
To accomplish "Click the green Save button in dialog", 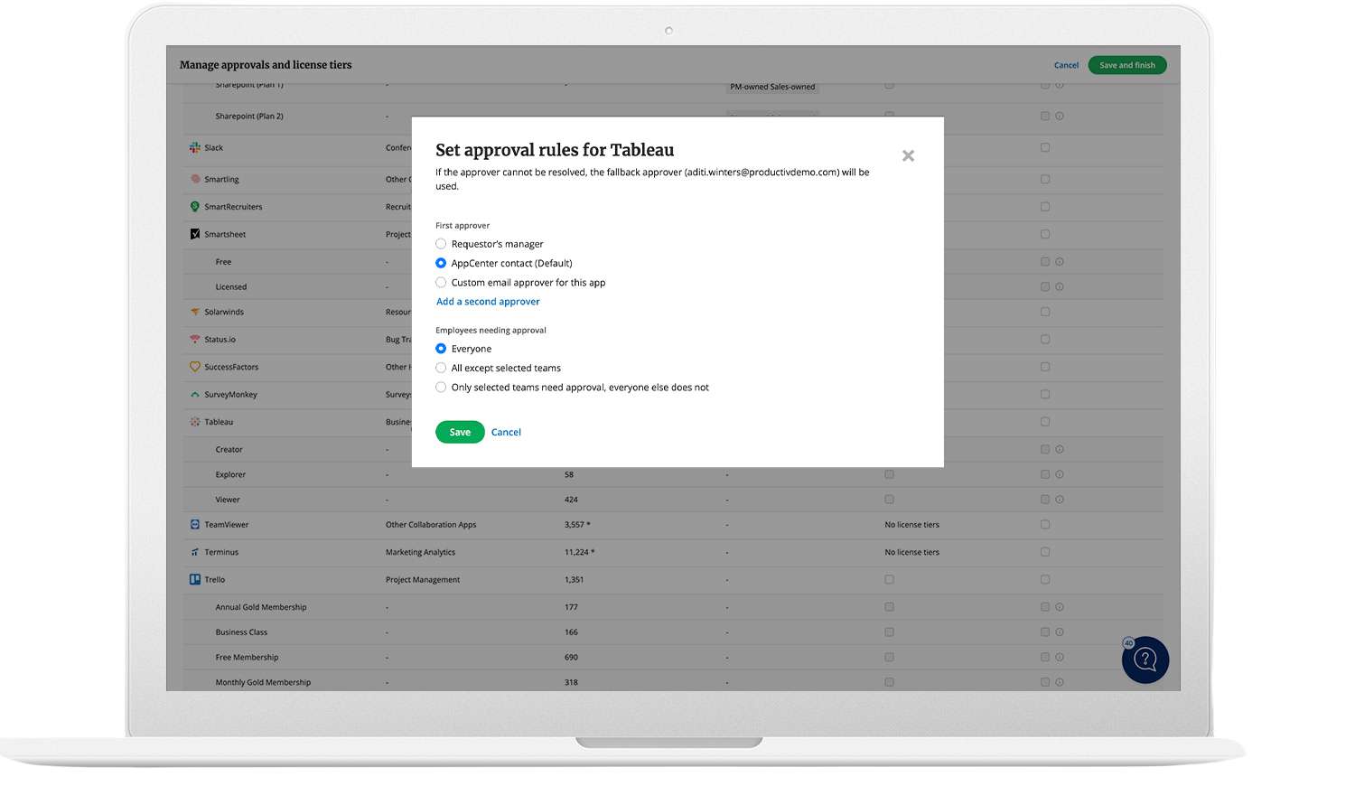I will coord(460,432).
